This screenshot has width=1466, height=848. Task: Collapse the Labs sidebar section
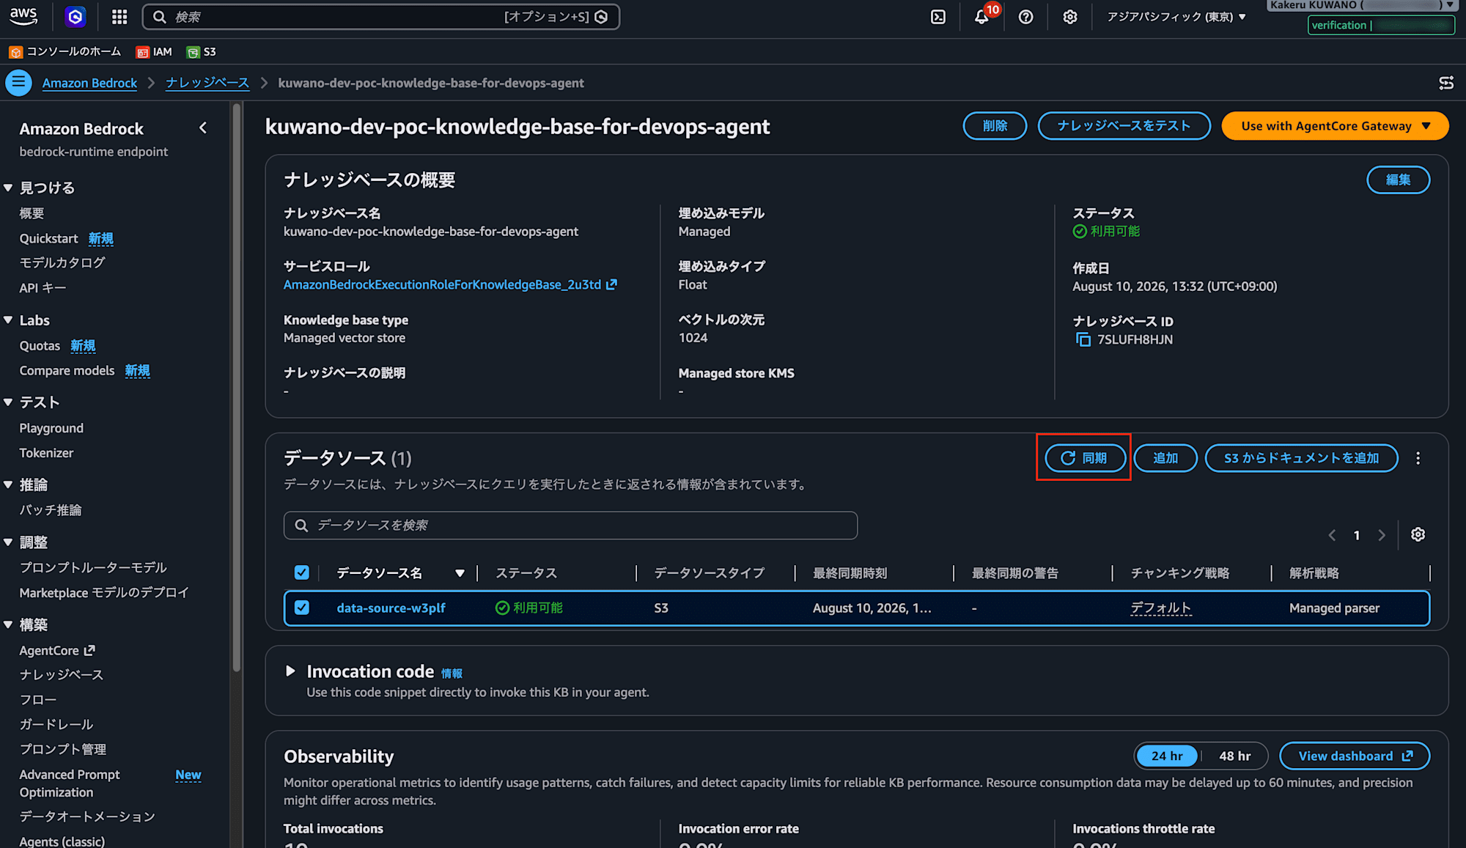pyautogui.click(x=8, y=320)
